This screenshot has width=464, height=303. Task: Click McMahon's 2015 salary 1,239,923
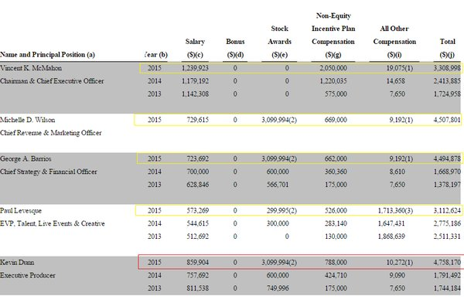point(195,68)
